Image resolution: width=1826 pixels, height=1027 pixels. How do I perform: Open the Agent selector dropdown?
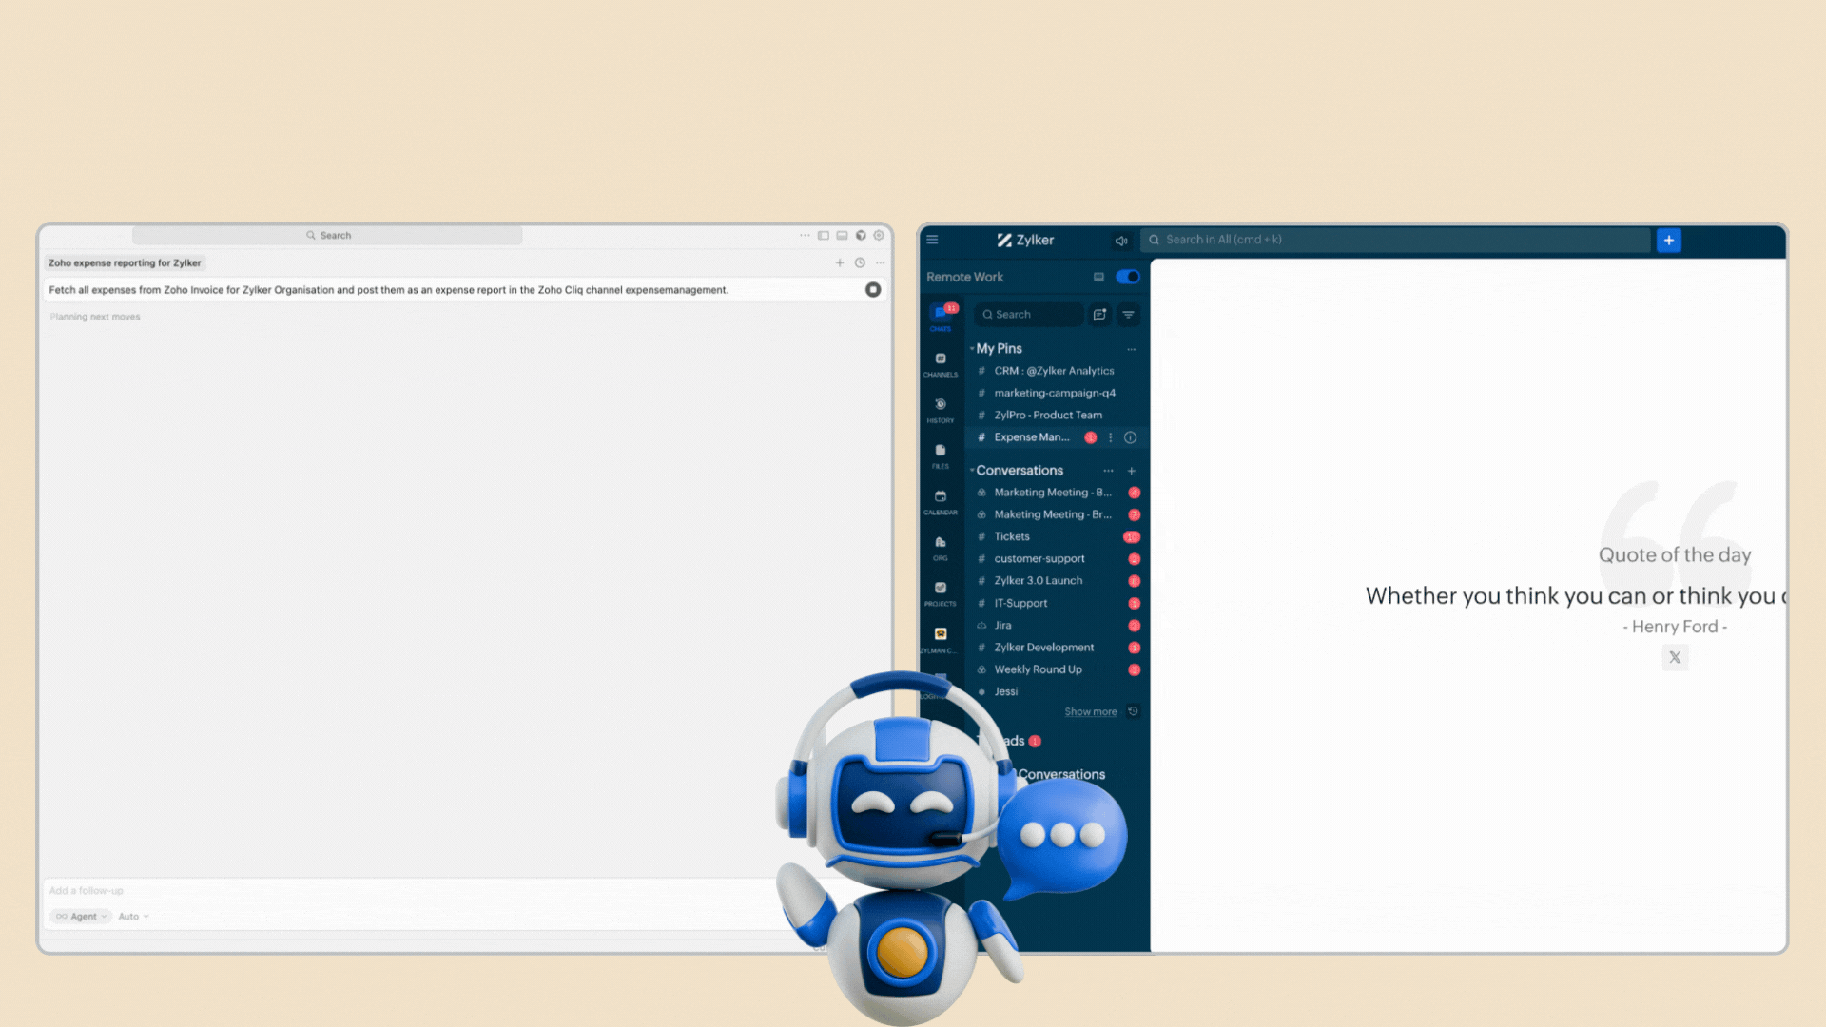tap(80, 916)
